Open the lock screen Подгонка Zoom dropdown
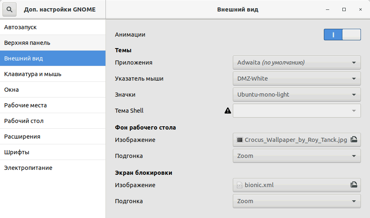Image resolution: width=370 pixels, height=218 pixels. tap(297, 201)
